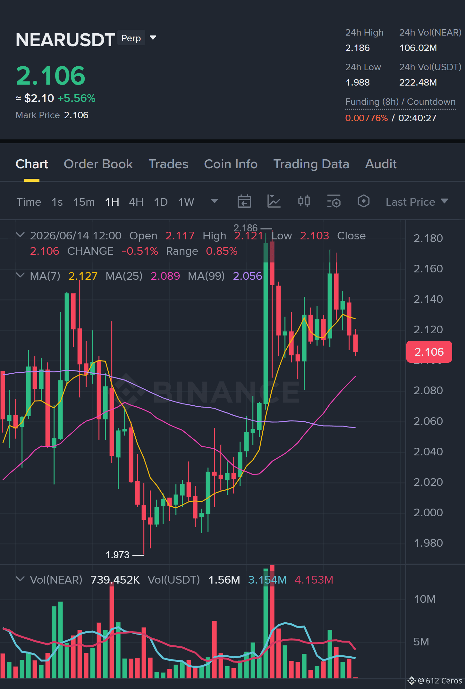Open the technical indicators line chart icon
The height and width of the screenshot is (689, 465).
(274, 202)
